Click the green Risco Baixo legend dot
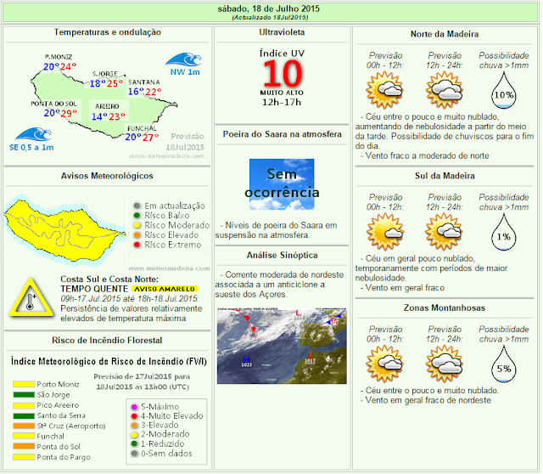This screenshot has height=474, width=543. tap(137, 215)
